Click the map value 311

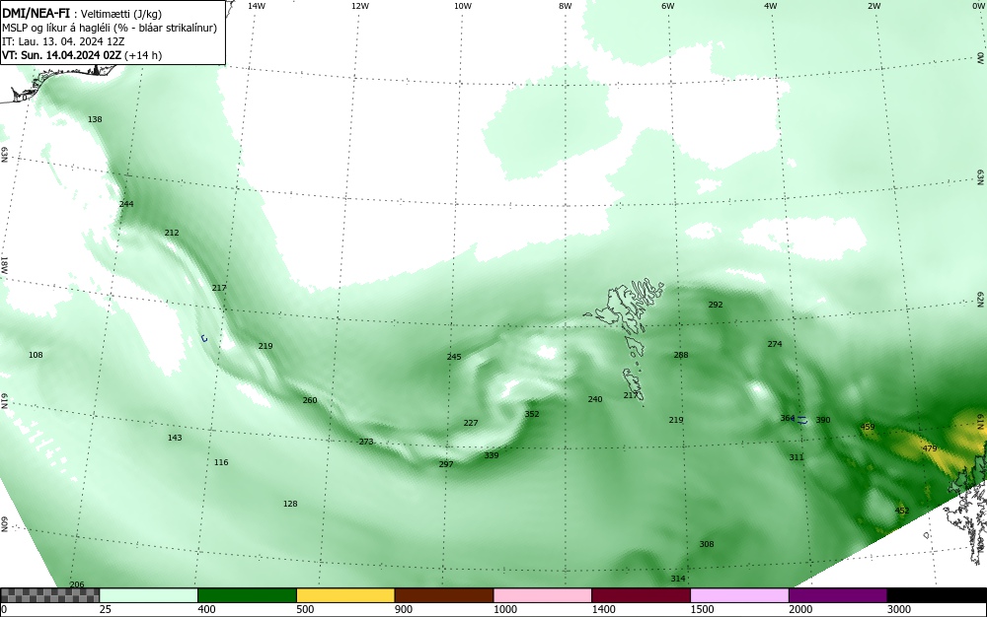click(797, 457)
